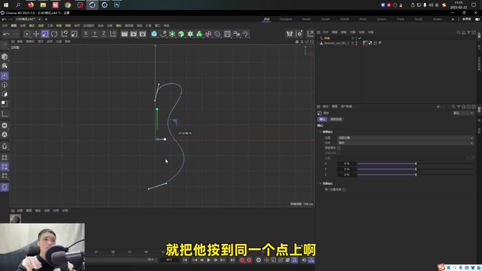The image size is (482, 271).
Task: Click the purple field oval icon
Action: point(218,34)
